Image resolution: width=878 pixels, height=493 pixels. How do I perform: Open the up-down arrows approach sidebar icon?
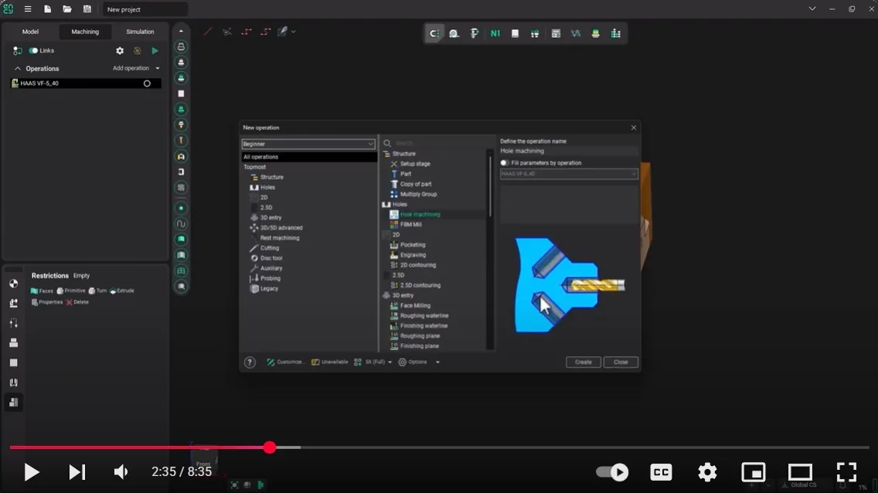click(13, 323)
